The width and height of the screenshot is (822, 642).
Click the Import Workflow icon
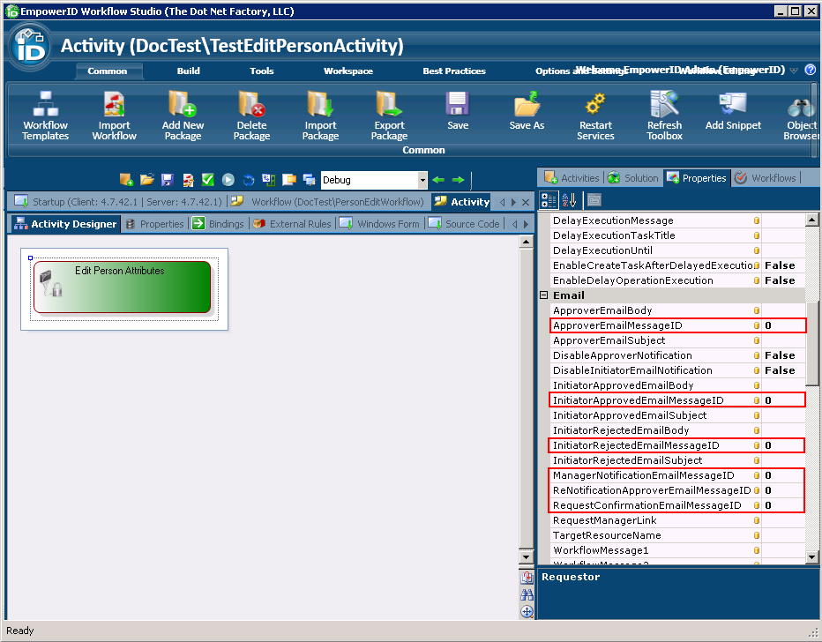114,116
